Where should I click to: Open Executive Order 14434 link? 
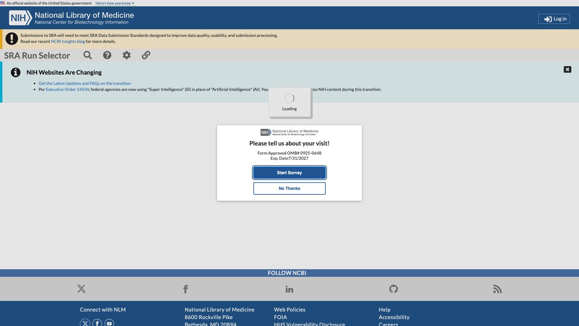pyautogui.click(x=67, y=89)
